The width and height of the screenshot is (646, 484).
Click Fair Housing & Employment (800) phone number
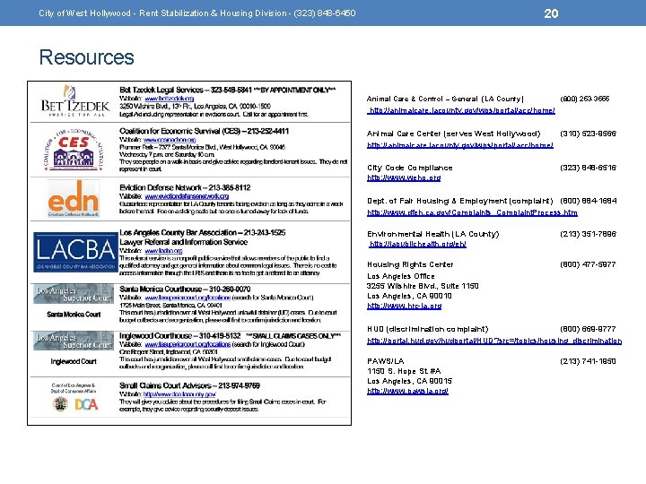tap(589, 201)
